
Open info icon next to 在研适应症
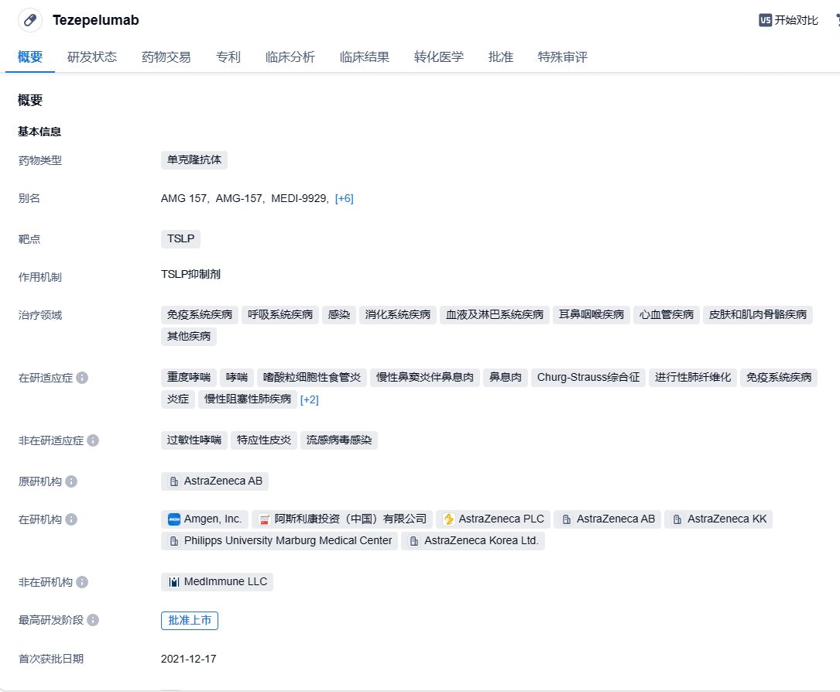pyautogui.click(x=82, y=378)
